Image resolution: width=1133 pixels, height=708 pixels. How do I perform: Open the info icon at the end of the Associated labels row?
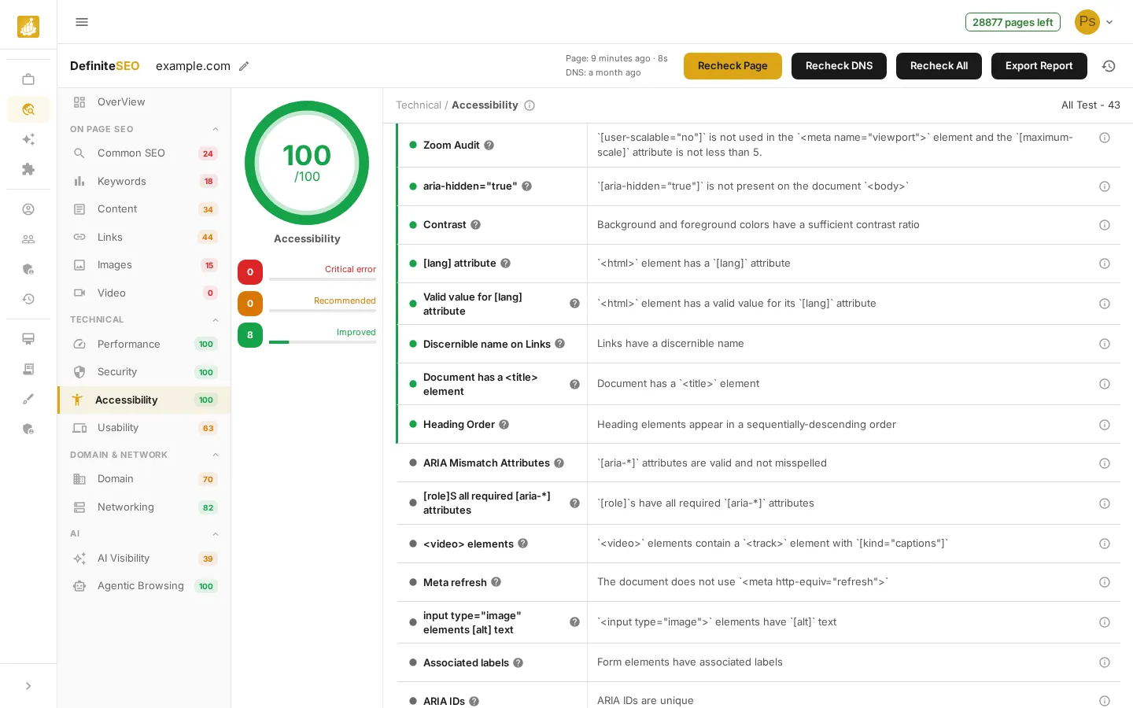click(x=1105, y=662)
